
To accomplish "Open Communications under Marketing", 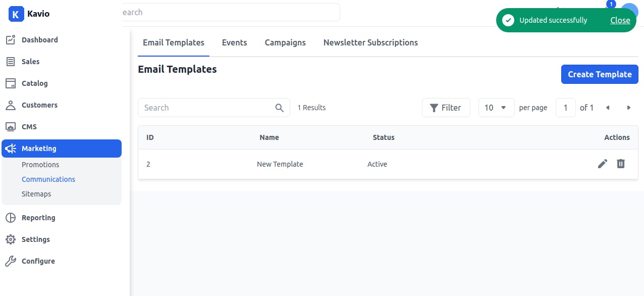I will click(x=48, y=179).
